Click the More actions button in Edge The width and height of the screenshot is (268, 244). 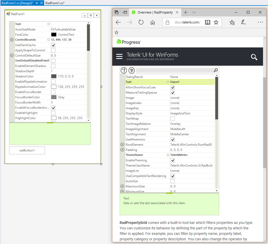point(260,22)
